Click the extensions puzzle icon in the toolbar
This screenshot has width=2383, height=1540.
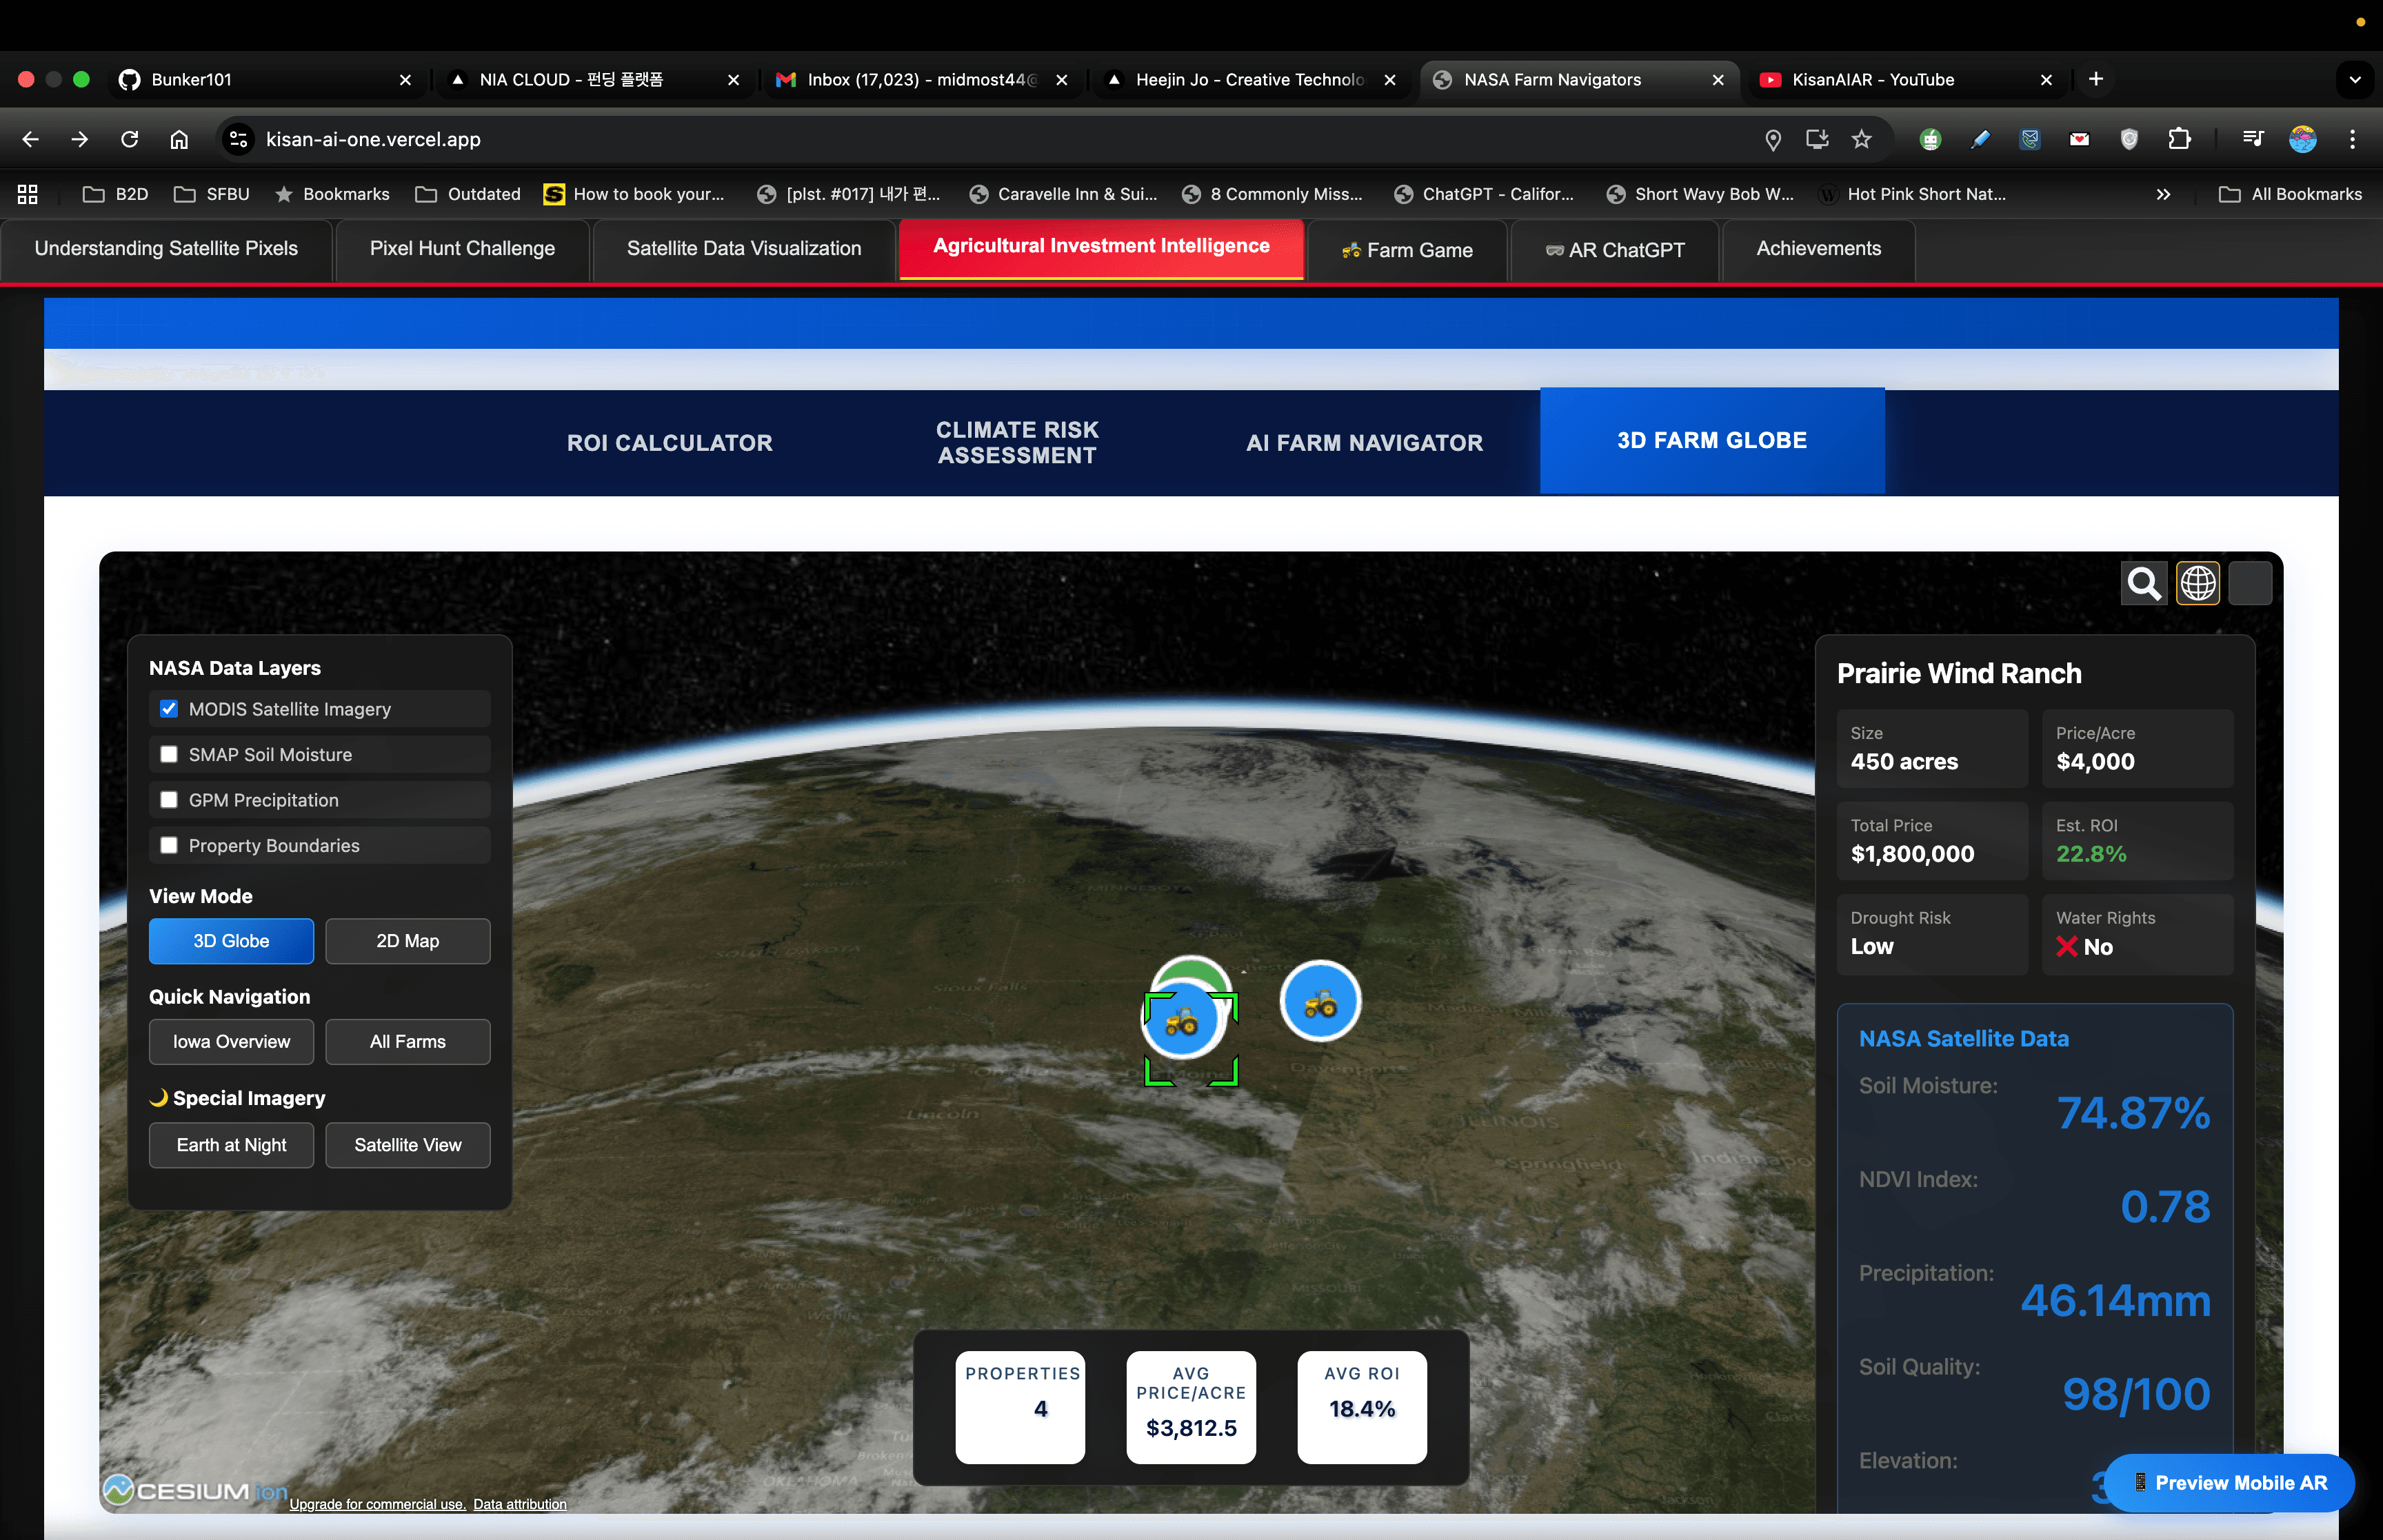pos(2180,139)
